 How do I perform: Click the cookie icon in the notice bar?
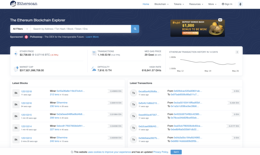tap(72, 152)
